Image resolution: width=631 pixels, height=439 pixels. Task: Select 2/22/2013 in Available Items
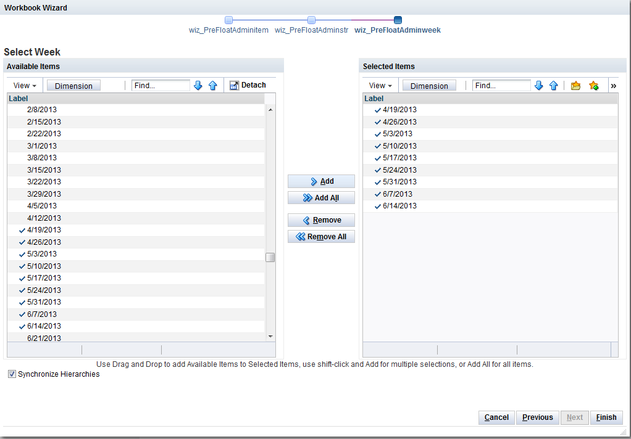pos(136,133)
